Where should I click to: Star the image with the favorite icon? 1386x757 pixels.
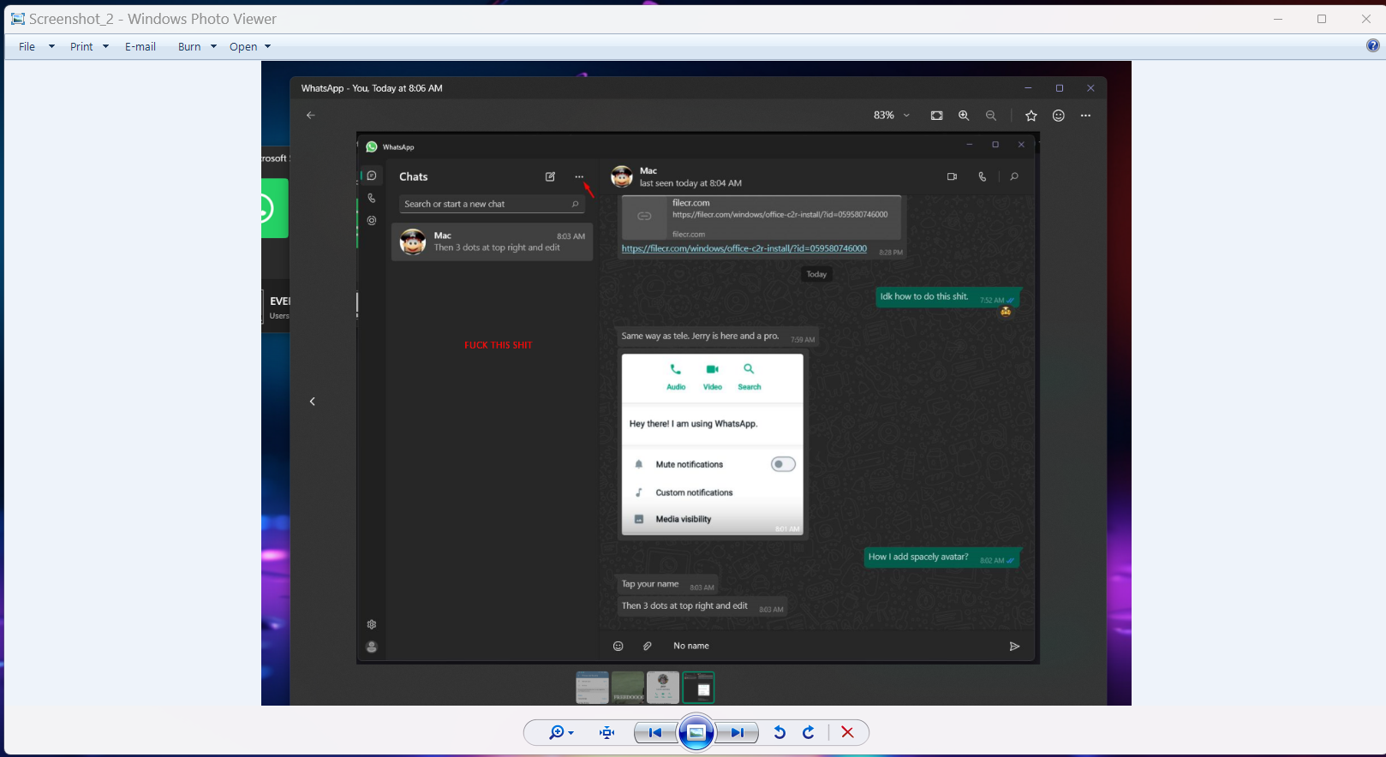[x=1031, y=116]
